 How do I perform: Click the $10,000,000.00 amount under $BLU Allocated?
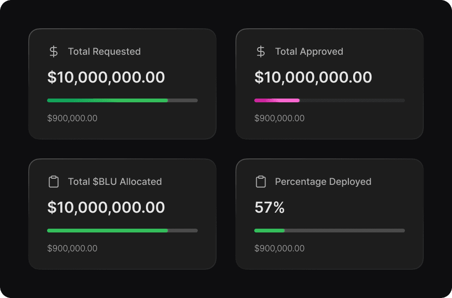pyautogui.click(x=106, y=207)
